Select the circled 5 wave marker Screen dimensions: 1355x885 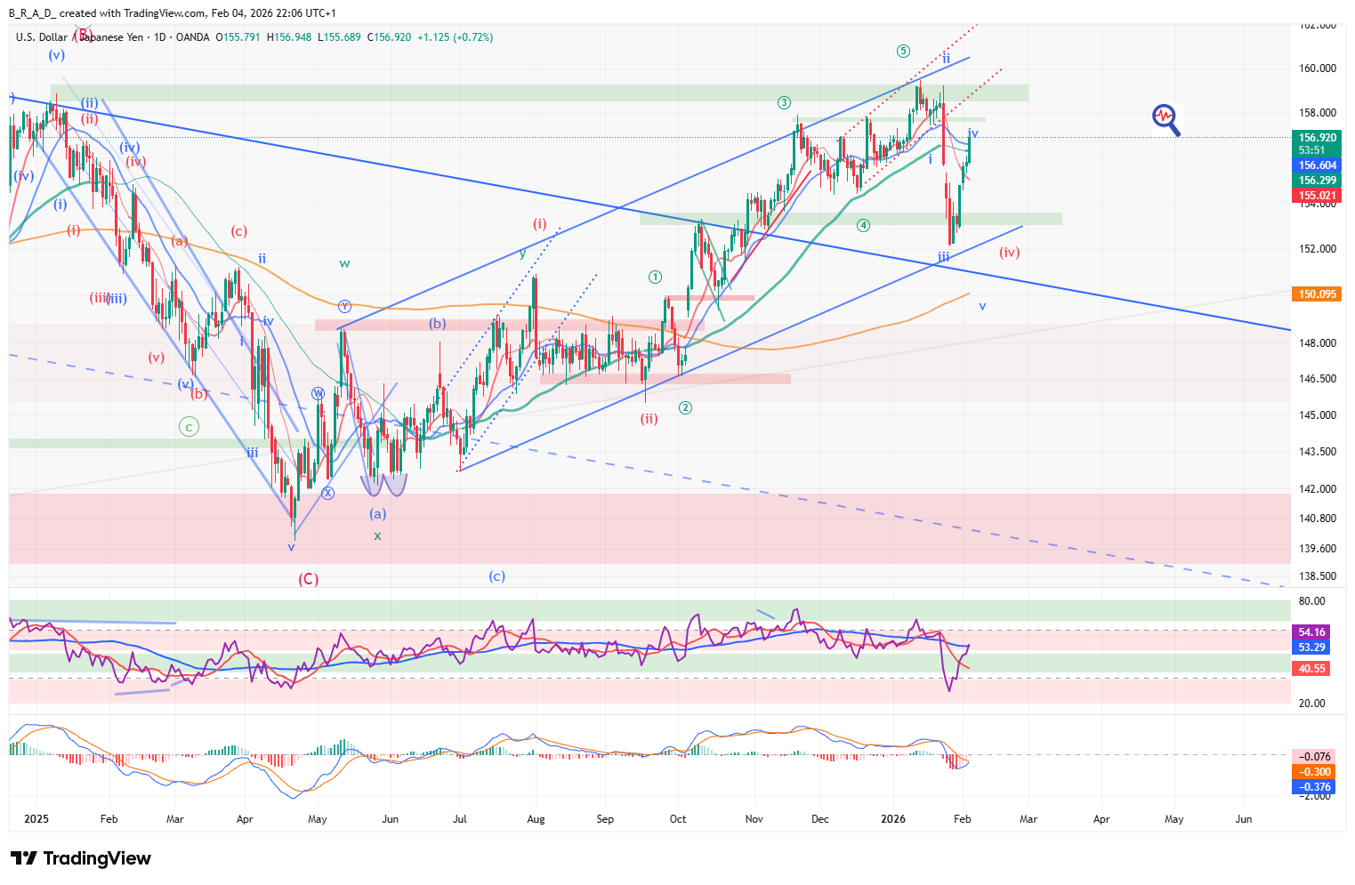[903, 52]
